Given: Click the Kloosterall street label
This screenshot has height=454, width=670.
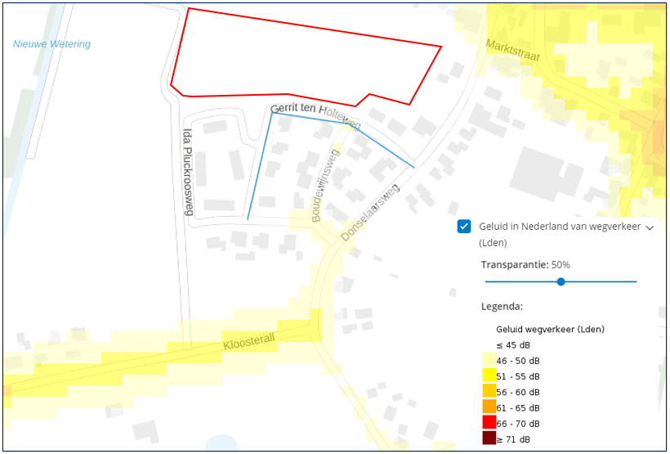Looking at the screenshot, I should 248,342.
